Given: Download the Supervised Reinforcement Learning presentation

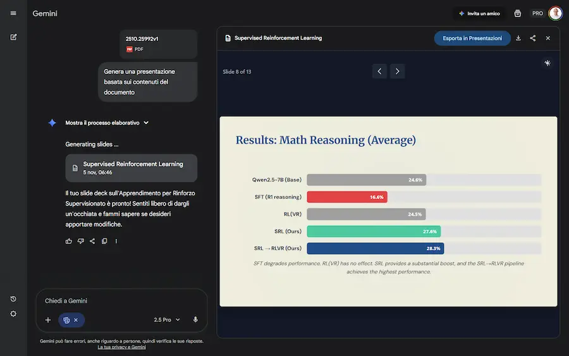Looking at the screenshot, I should click(x=518, y=38).
